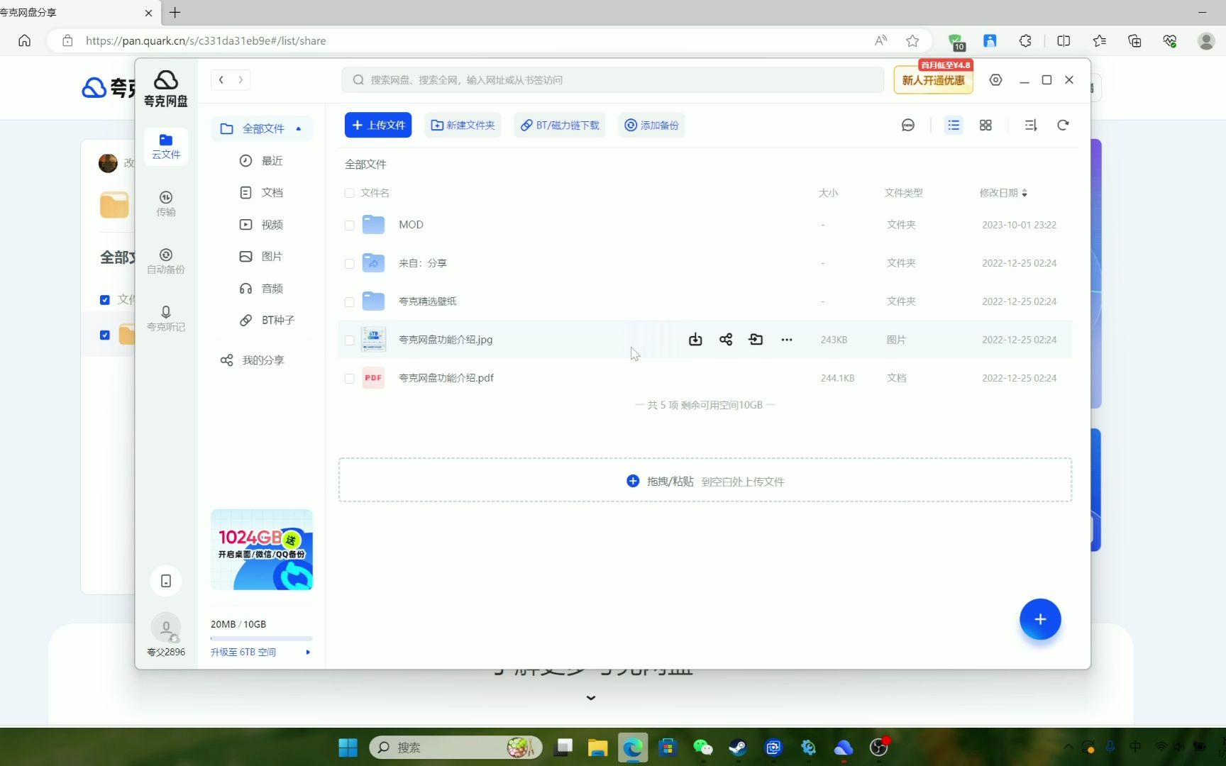Collapse the 全部文件 tree with its arrow

299,128
